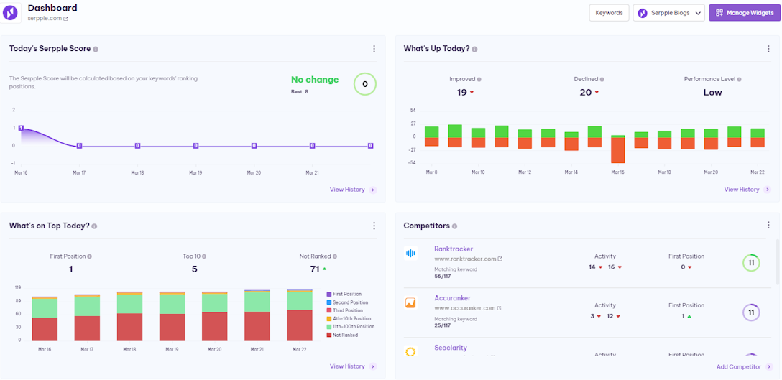Click info icon beside What's Up Today
Image resolution: width=782 pixels, height=380 pixels.
pos(474,49)
